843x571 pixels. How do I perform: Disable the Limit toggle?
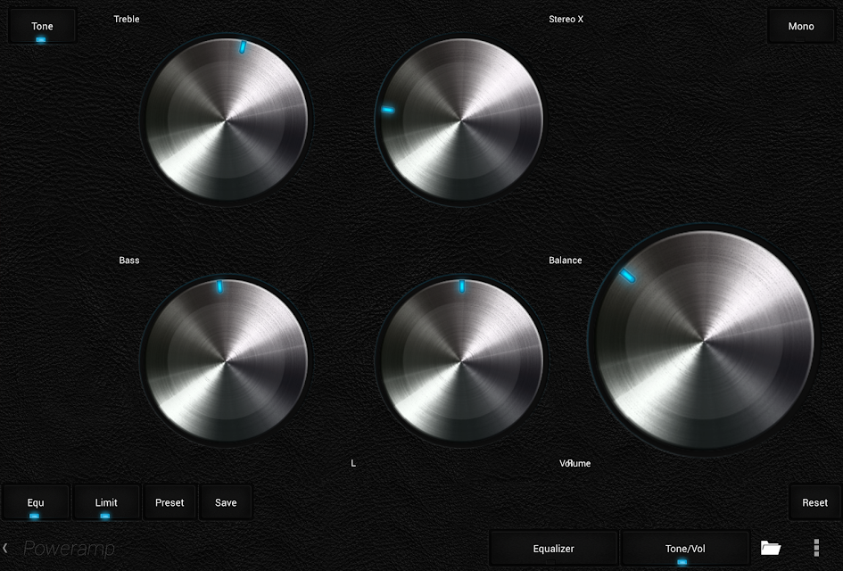point(106,502)
